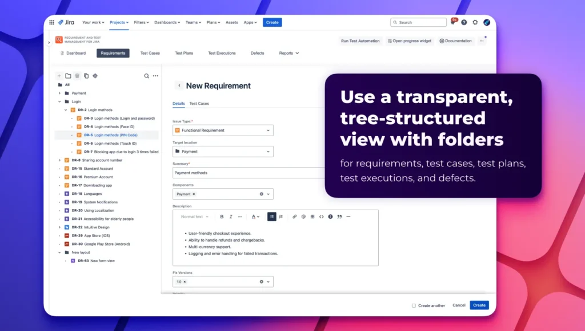Screen dimensions: 585x331
Task: Remove the Payment component tag
Action: [x=194, y=194]
